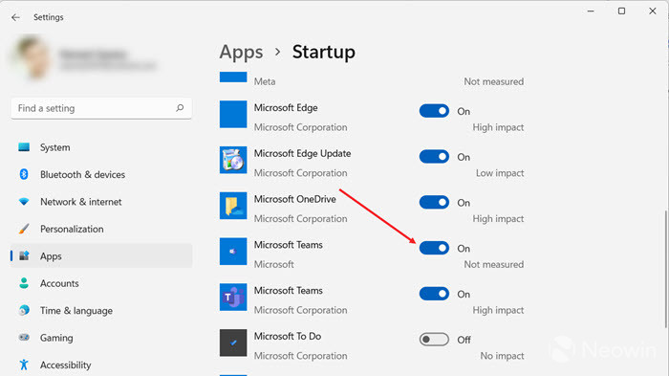Click the search magnifier icon
The image size is (669, 376).
click(x=180, y=108)
